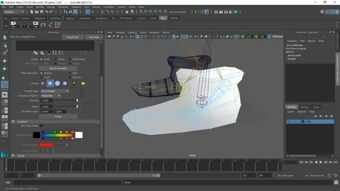Go to the start of the playback range
Viewport: 340px width, 191px height.
(x=301, y=162)
